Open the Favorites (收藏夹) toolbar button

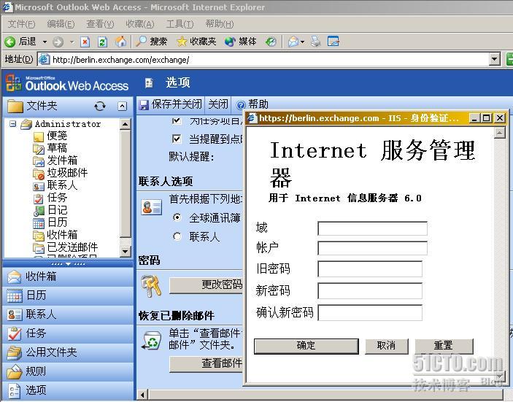[196, 41]
